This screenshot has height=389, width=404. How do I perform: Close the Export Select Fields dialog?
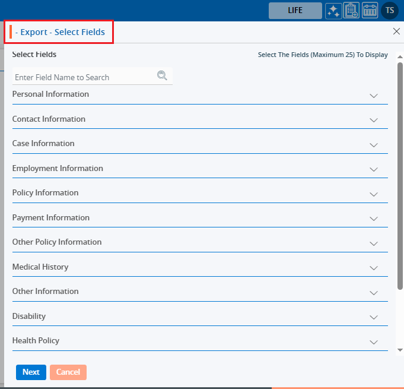point(396,32)
